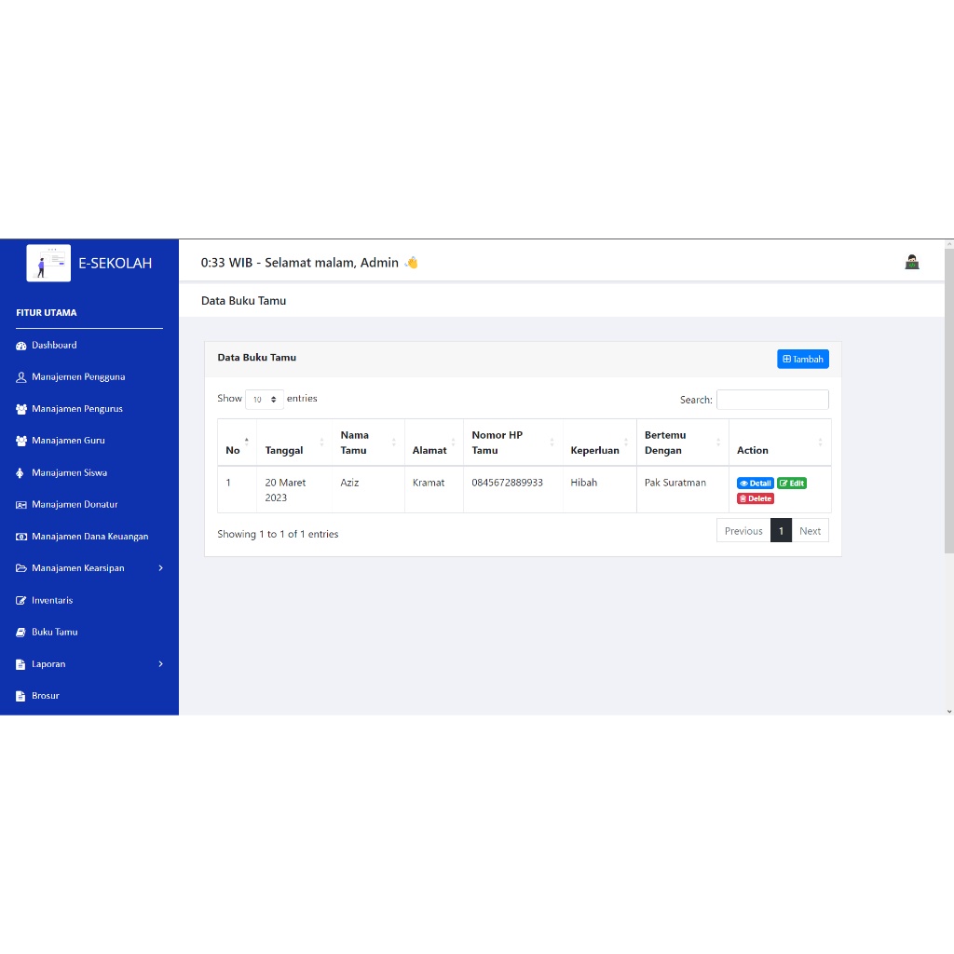View Detail of Aziz entry
The width and height of the screenshot is (954, 954).
point(755,484)
